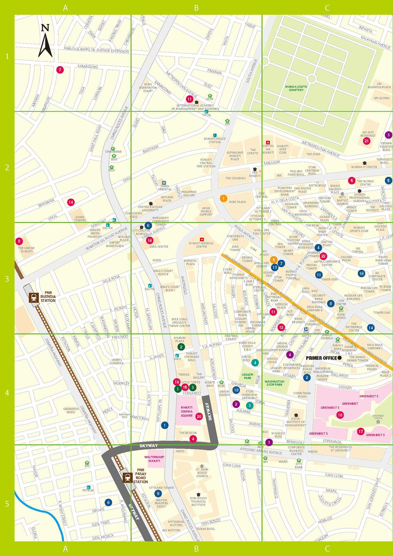
Task: Click the Washington Sycip Park label
Action: coord(274,383)
